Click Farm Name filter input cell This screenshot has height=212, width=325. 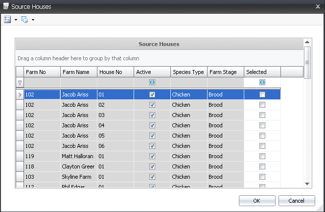tap(78, 83)
